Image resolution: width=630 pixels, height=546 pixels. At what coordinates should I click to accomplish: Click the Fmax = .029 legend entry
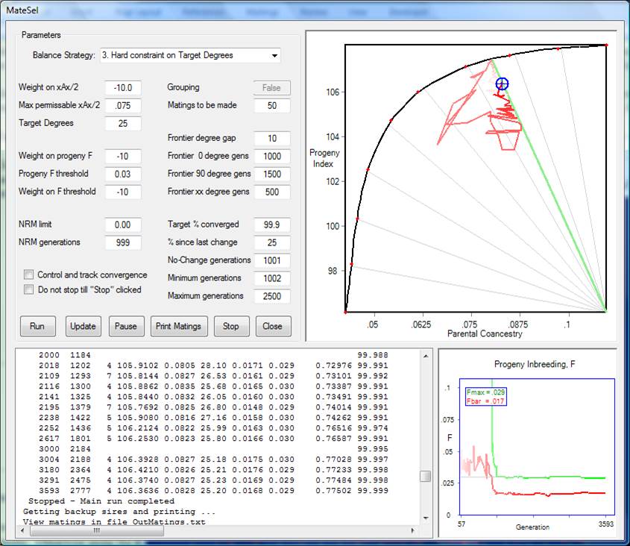click(x=486, y=392)
